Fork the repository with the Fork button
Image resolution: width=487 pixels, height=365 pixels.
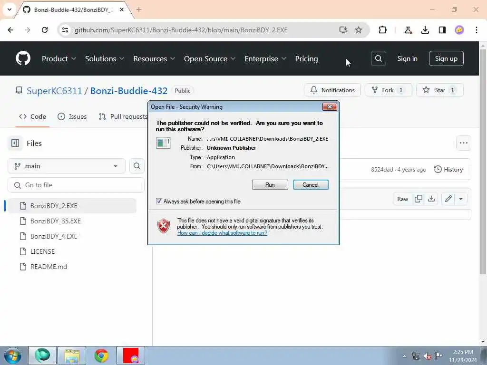(x=388, y=90)
